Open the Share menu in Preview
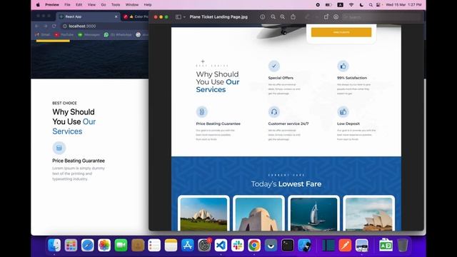Viewport: 457px width, 257px height. (293, 17)
